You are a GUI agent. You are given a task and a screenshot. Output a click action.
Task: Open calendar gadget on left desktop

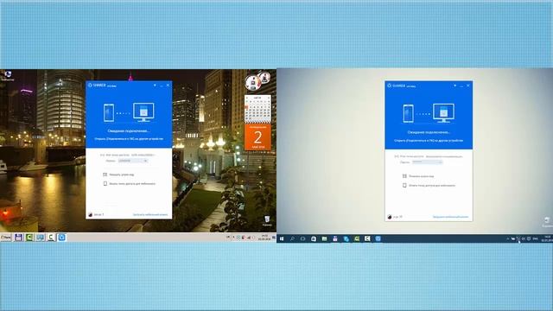[x=257, y=109]
